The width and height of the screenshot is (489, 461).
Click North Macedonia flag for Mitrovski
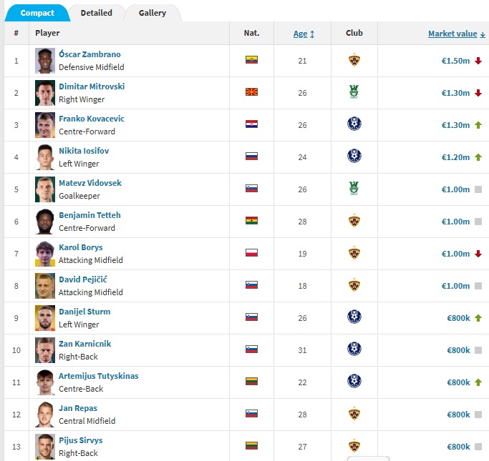click(251, 92)
